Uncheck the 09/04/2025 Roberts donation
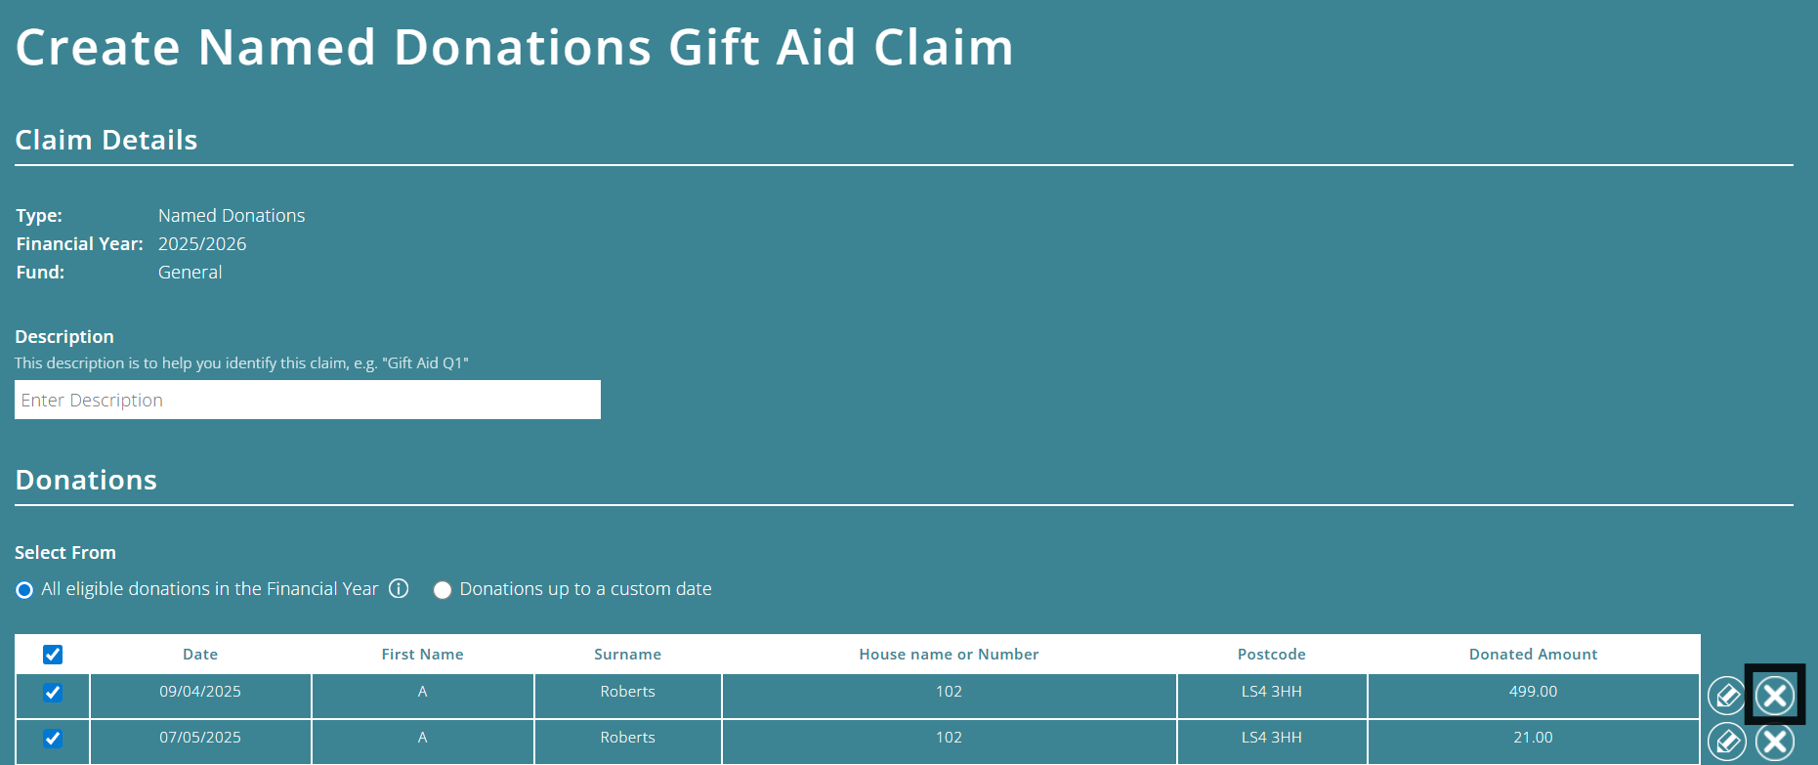Image resolution: width=1818 pixels, height=765 pixels. pyautogui.click(x=52, y=695)
